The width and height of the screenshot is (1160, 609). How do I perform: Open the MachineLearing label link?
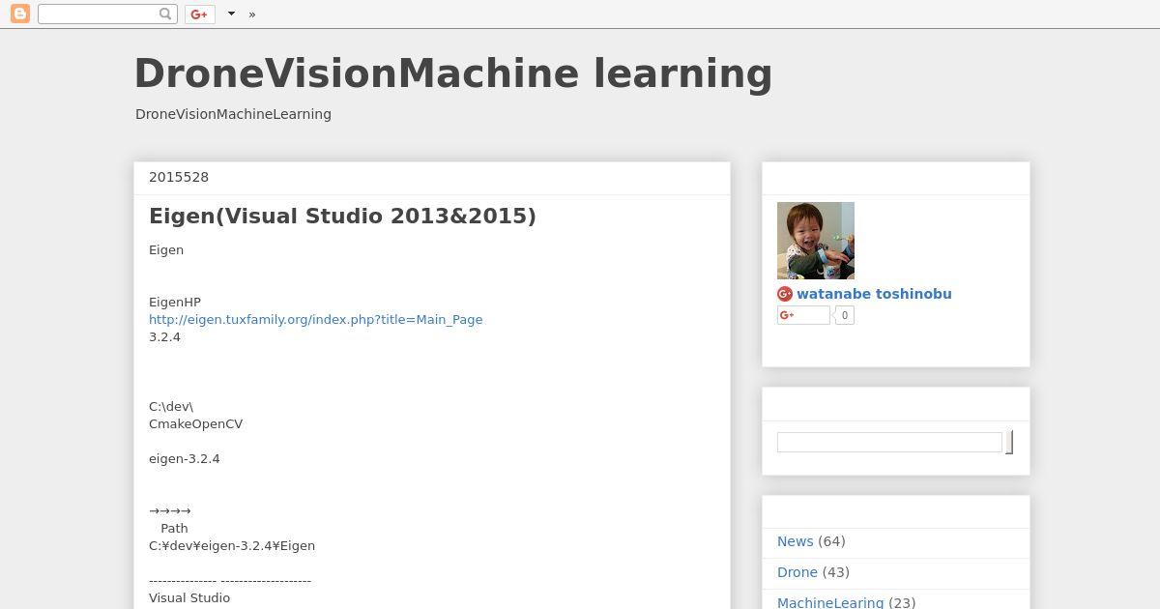coord(830,602)
